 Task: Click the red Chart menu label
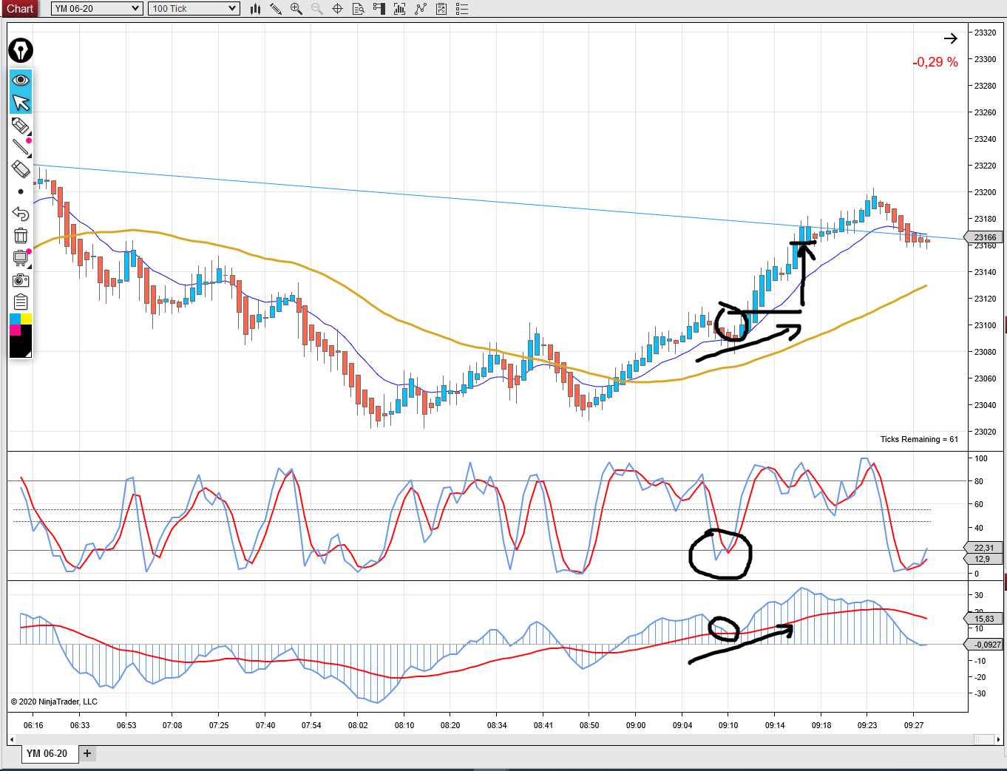tap(21, 9)
